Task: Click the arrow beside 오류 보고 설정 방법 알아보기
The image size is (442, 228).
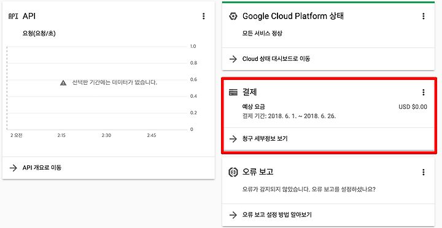Action: coord(233,215)
